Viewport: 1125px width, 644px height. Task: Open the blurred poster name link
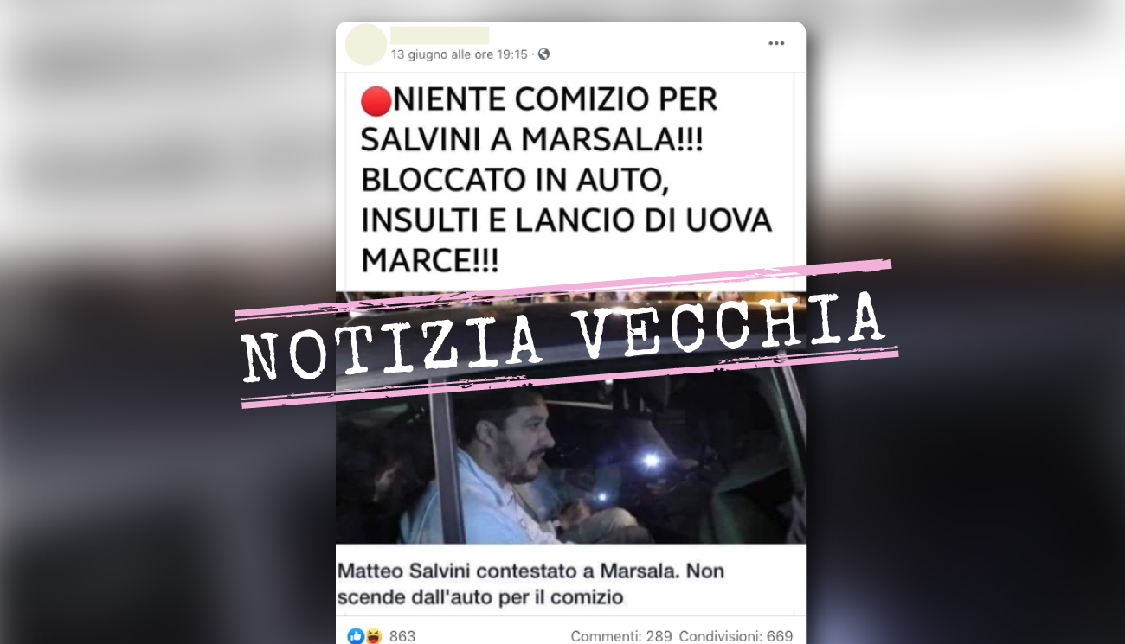(x=440, y=35)
